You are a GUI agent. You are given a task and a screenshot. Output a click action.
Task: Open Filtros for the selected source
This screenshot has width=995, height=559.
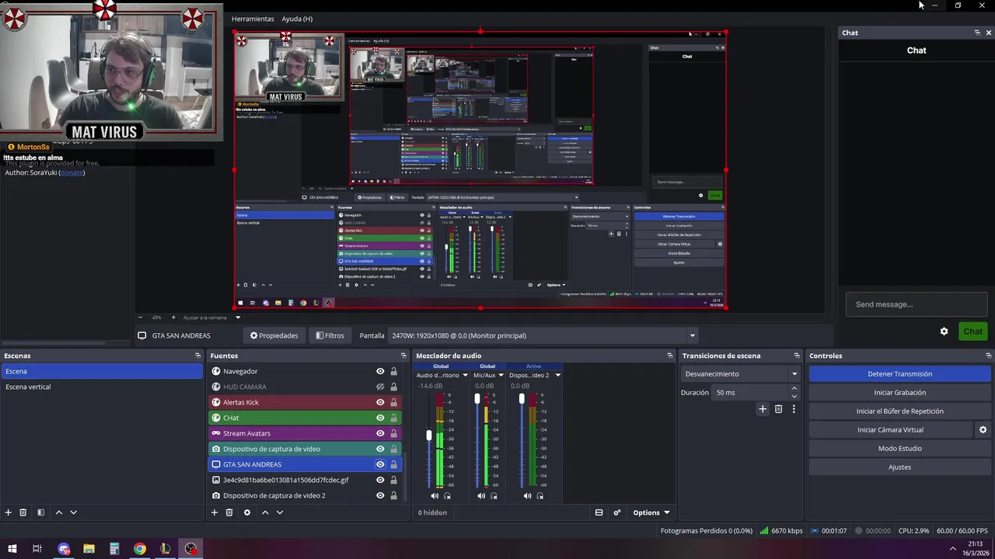tap(330, 335)
